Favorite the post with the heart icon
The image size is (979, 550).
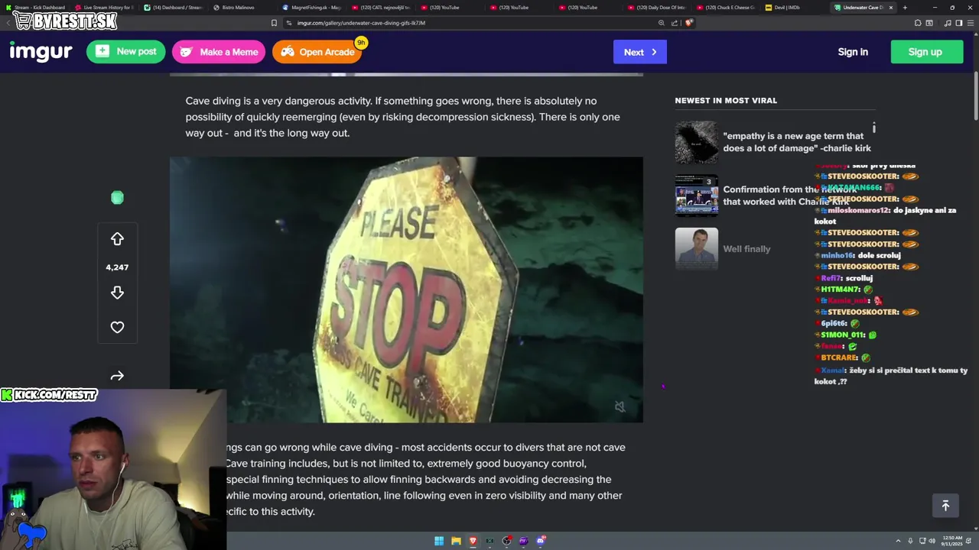117,327
